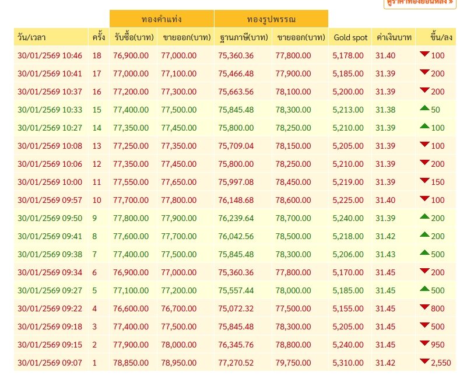Image resolution: width=460 pixels, height=386 pixels.
Task: Click the ornament sell price 79,750.00
Action: [x=301, y=363]
